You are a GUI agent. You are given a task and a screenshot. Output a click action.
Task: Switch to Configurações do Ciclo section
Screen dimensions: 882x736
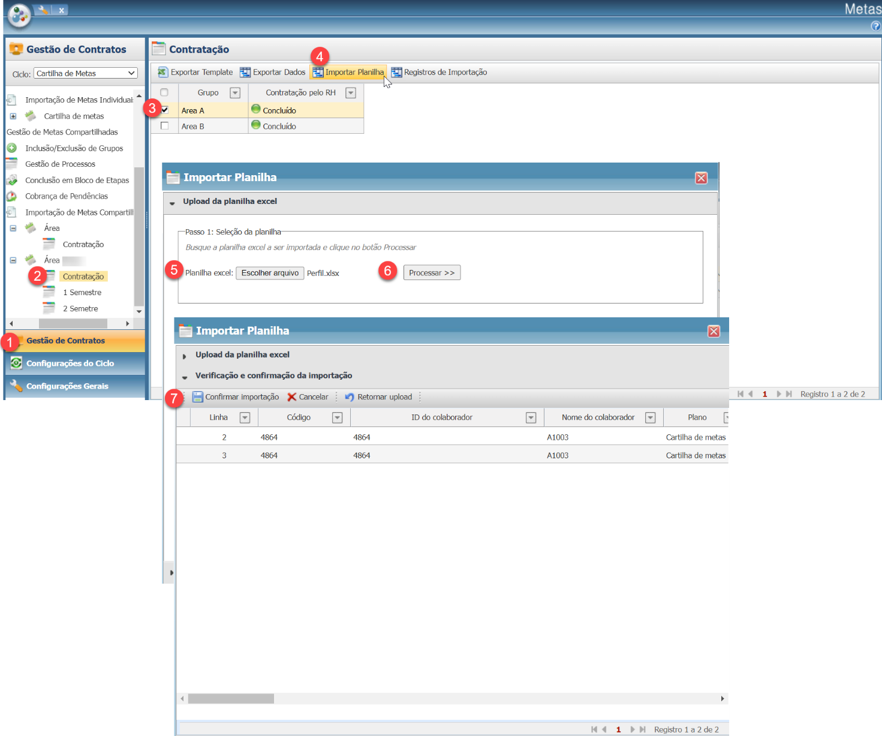tap(75, 364)
